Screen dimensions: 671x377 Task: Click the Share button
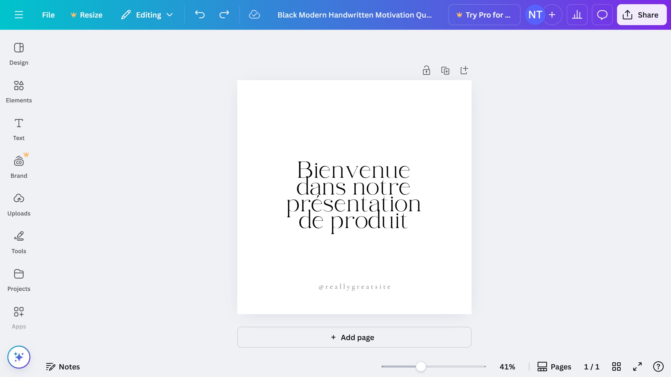(x=641, y=15)
